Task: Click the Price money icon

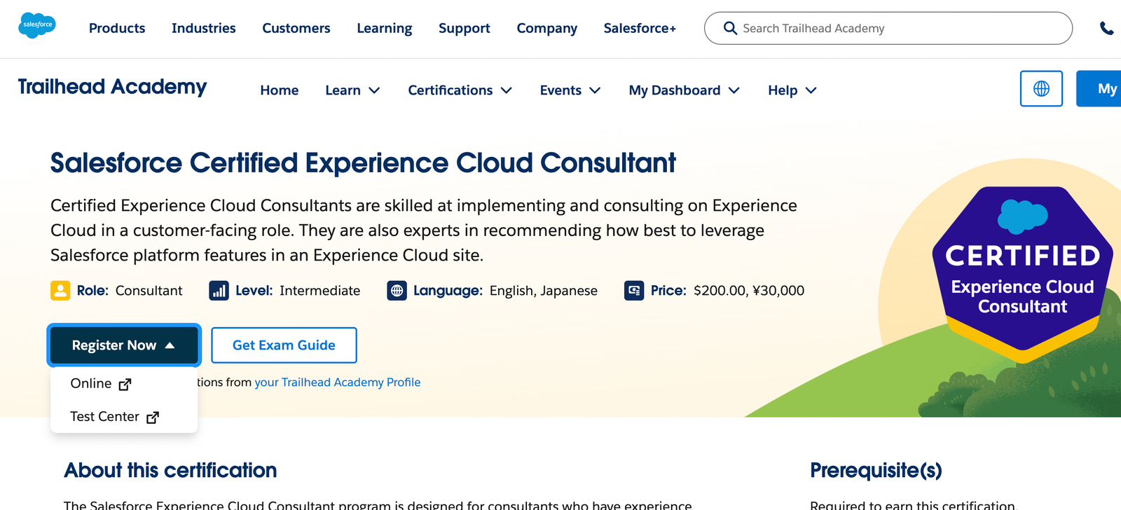Action: click(634, 291)
